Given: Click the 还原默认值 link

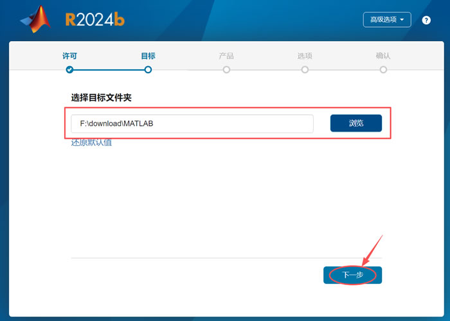Looking at the screenshot, I should click(91, 143).
